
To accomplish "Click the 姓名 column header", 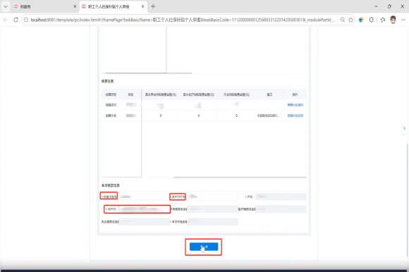I will tap(130, 94).
